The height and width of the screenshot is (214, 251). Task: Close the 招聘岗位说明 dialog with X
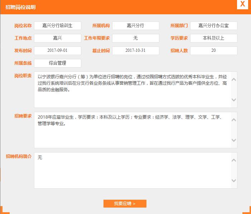pos(242,4)
